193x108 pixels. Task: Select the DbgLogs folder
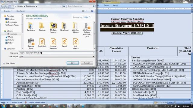click(42, 27)
